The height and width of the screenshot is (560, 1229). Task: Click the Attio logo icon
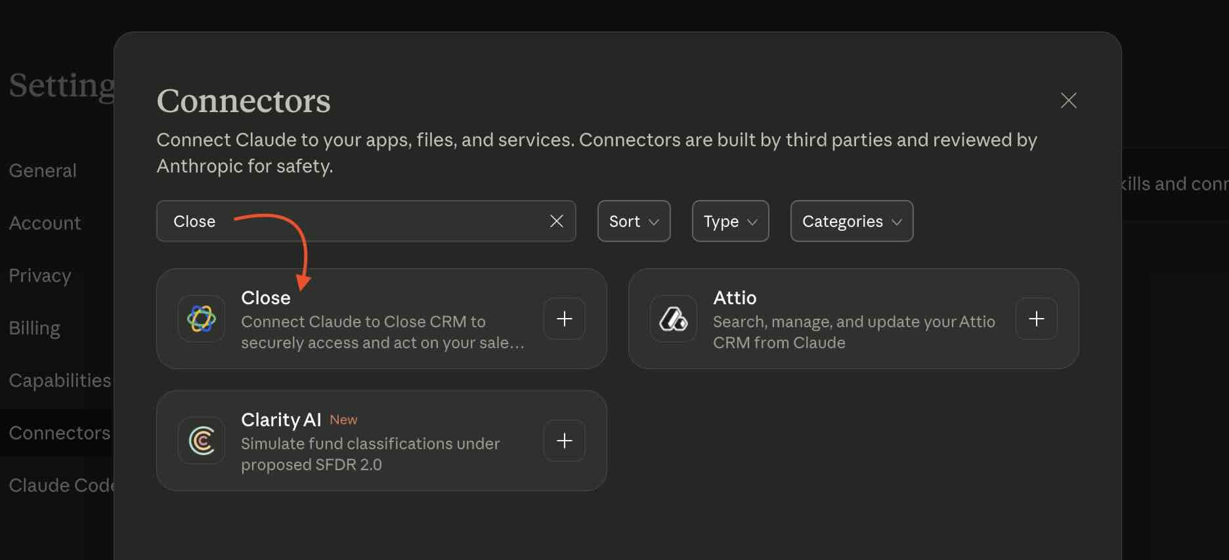click(673, 319)
